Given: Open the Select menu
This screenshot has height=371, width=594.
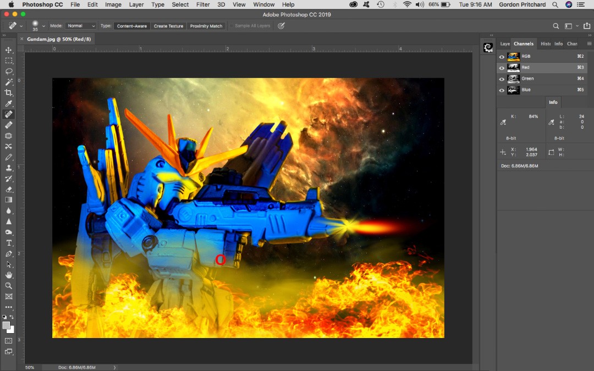Looking at the screenshot, I should [x=180, y=4].
